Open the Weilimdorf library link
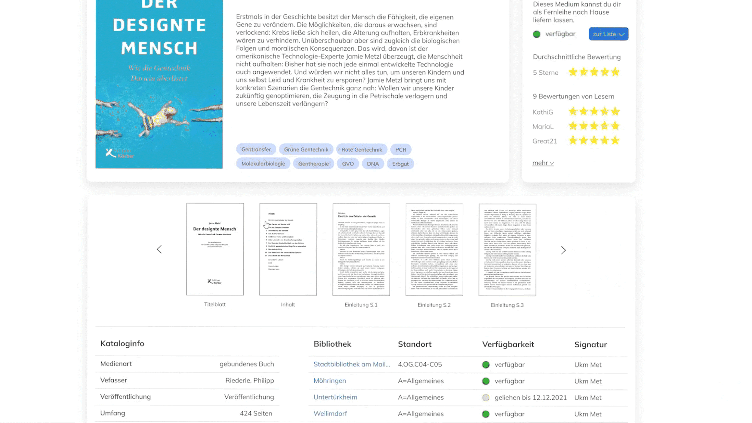The image size is (752, 423). 330,414
